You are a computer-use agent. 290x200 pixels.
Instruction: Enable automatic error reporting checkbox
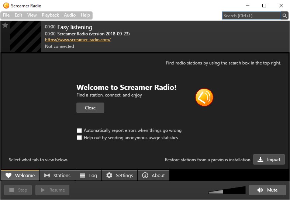pos(79,130)
